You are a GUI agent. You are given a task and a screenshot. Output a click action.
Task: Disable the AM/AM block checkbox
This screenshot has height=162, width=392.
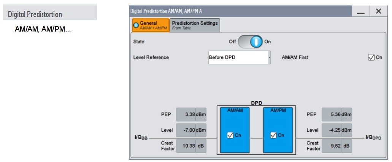click(230, 135)
